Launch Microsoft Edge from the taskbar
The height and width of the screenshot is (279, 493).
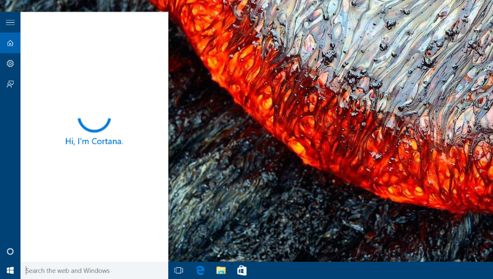(x=200, y=270)
